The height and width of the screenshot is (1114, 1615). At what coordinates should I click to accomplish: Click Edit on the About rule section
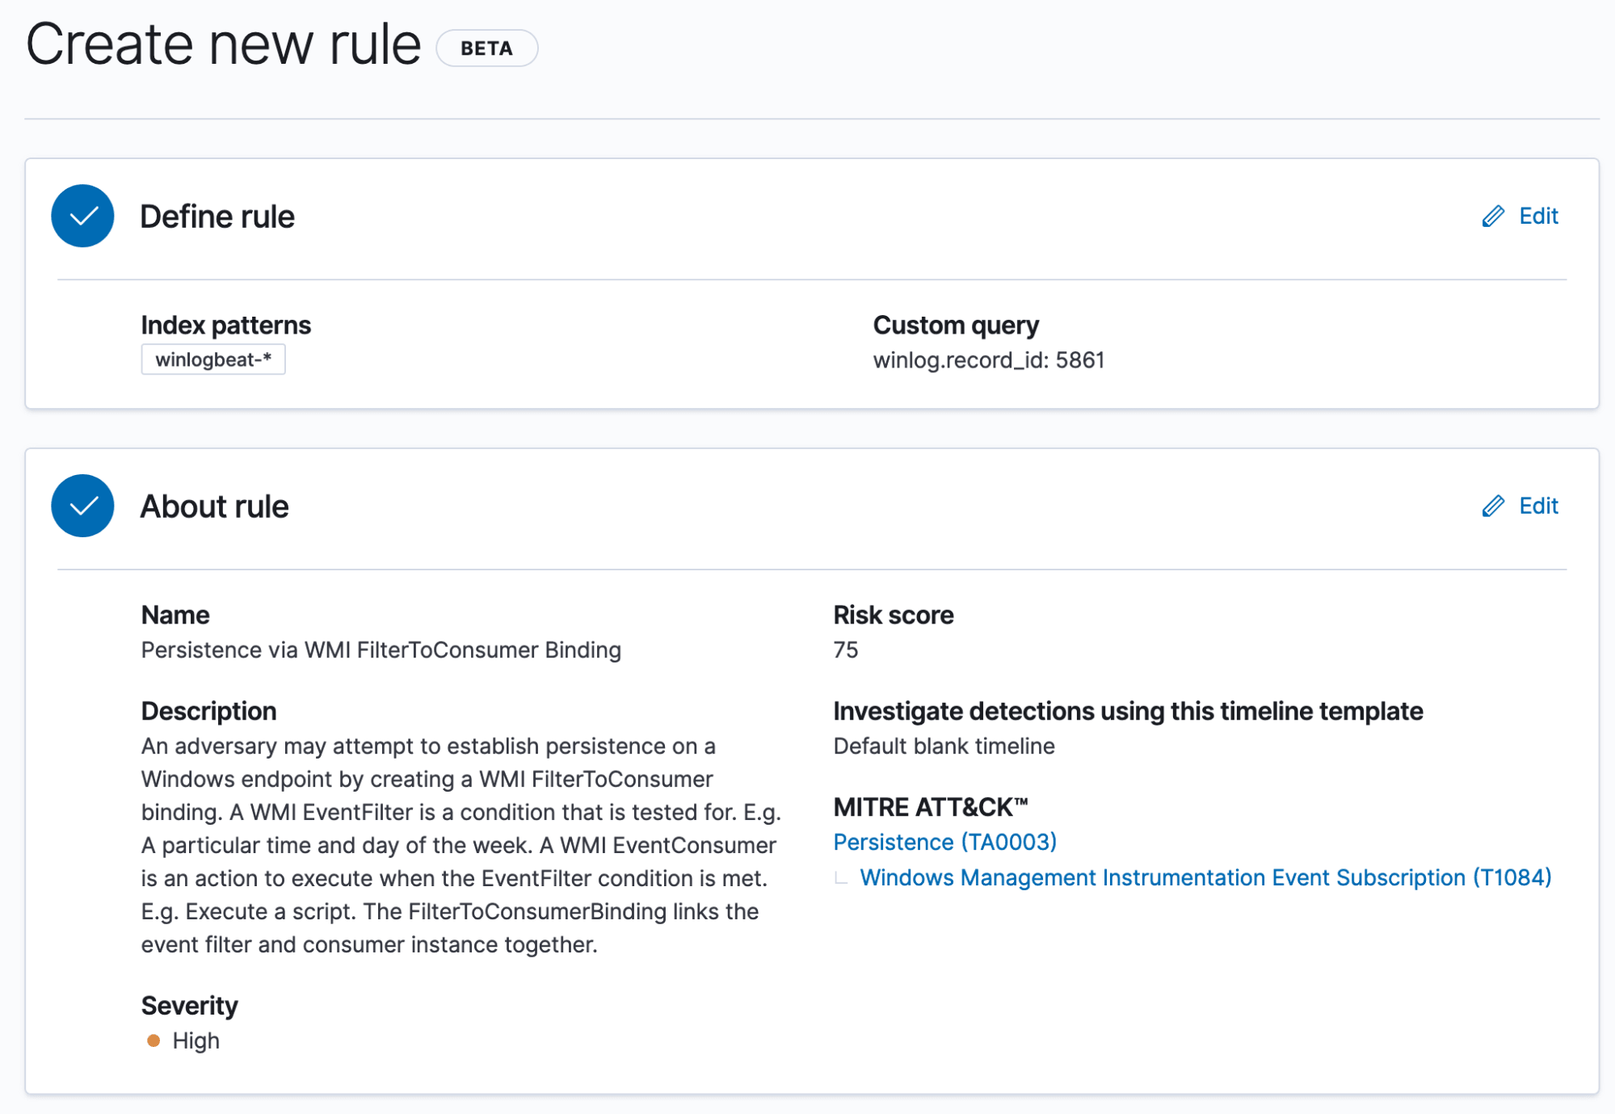click(1537, 506)
